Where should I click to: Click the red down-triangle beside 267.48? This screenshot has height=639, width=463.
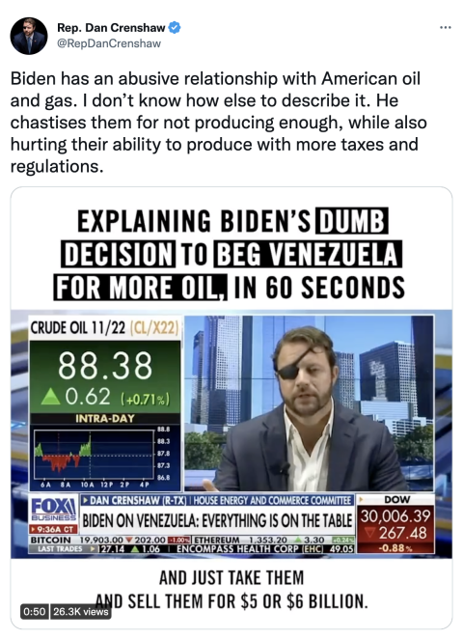pos(369,533)
